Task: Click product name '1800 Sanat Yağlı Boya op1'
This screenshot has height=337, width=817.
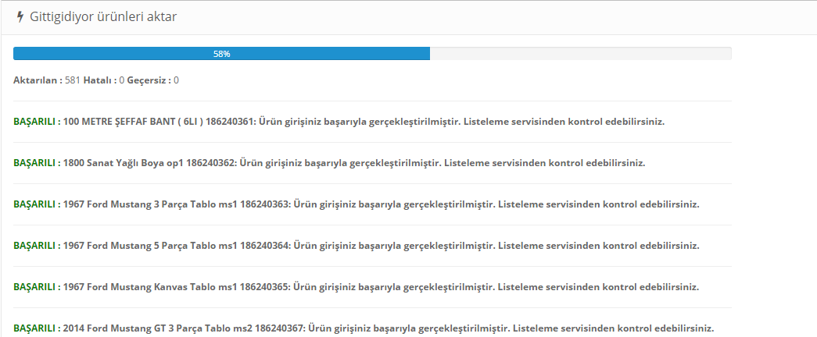Action: [123, 163]
